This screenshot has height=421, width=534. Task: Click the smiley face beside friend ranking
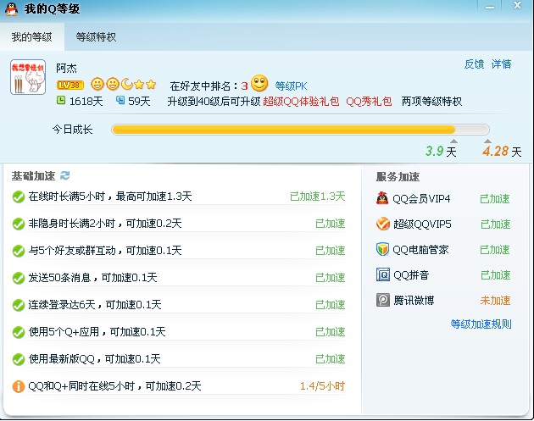tap(259, 83)
